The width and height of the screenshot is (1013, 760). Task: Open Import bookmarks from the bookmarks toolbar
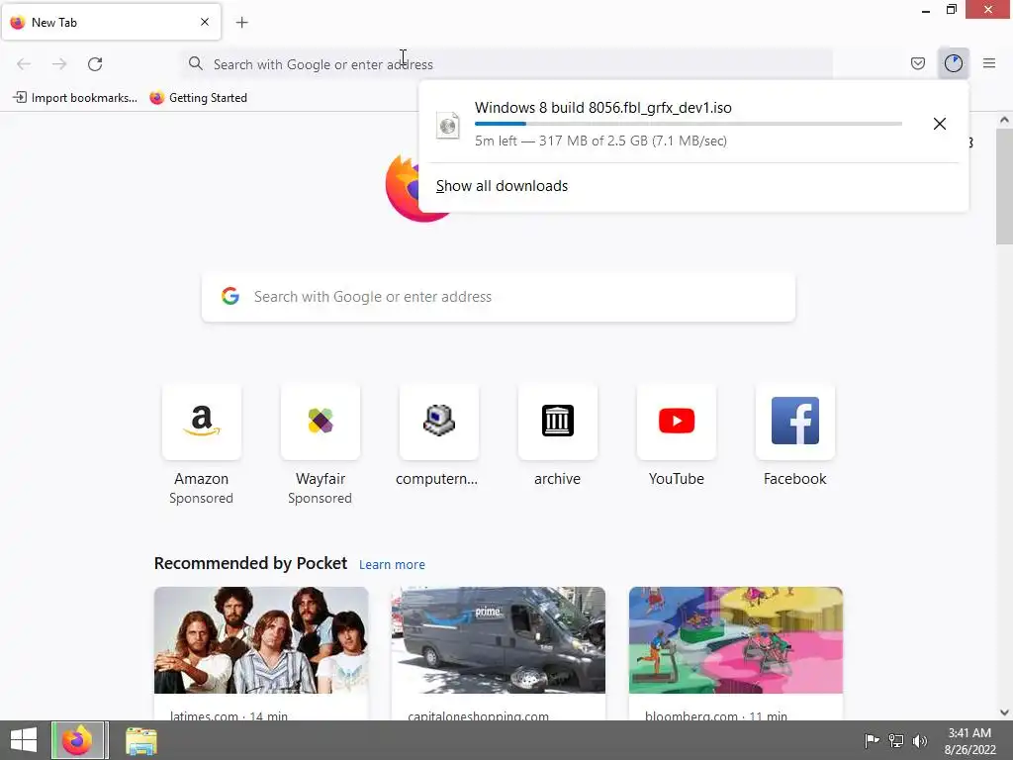point(75,98)
